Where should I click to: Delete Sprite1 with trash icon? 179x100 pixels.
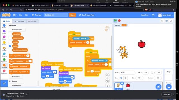pos(122,83)
